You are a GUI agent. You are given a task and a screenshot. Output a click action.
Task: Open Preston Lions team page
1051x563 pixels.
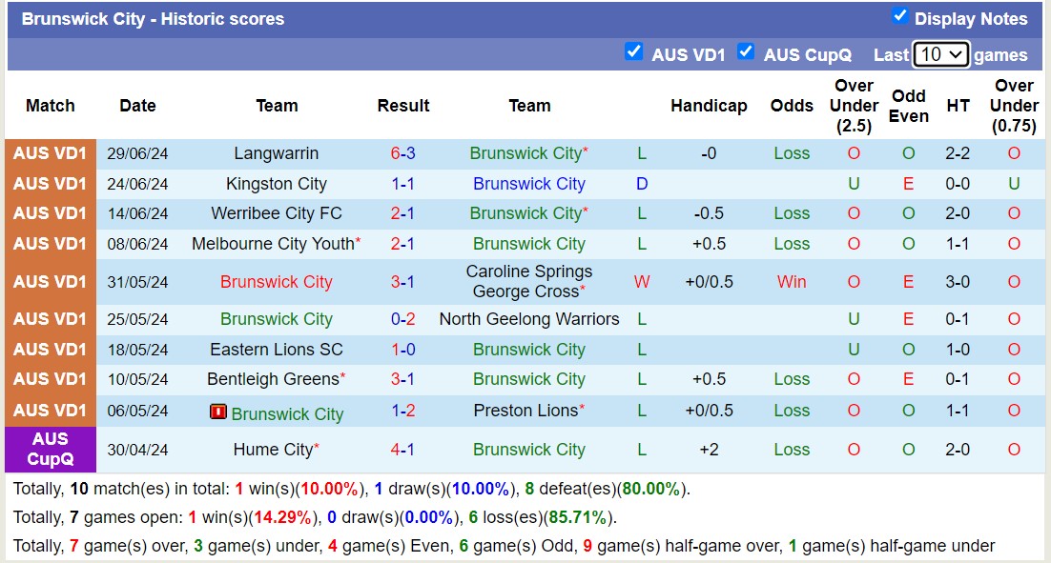525,411
